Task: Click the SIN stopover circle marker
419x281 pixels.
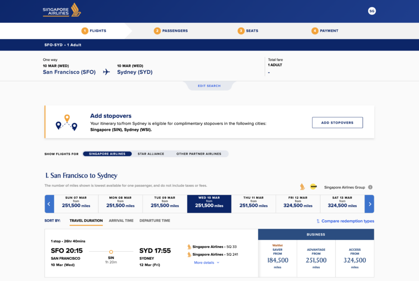Action: (x=111, y=252)
